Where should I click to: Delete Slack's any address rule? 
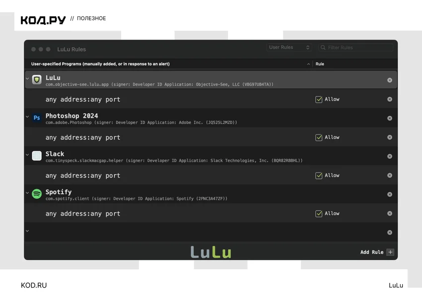[x=389, y=175]
